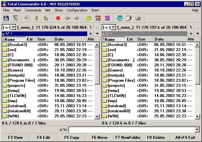Viewport: 202px width, 142px height.
Task: Go back using the left arrow icon
Action: tap(67, 18)
